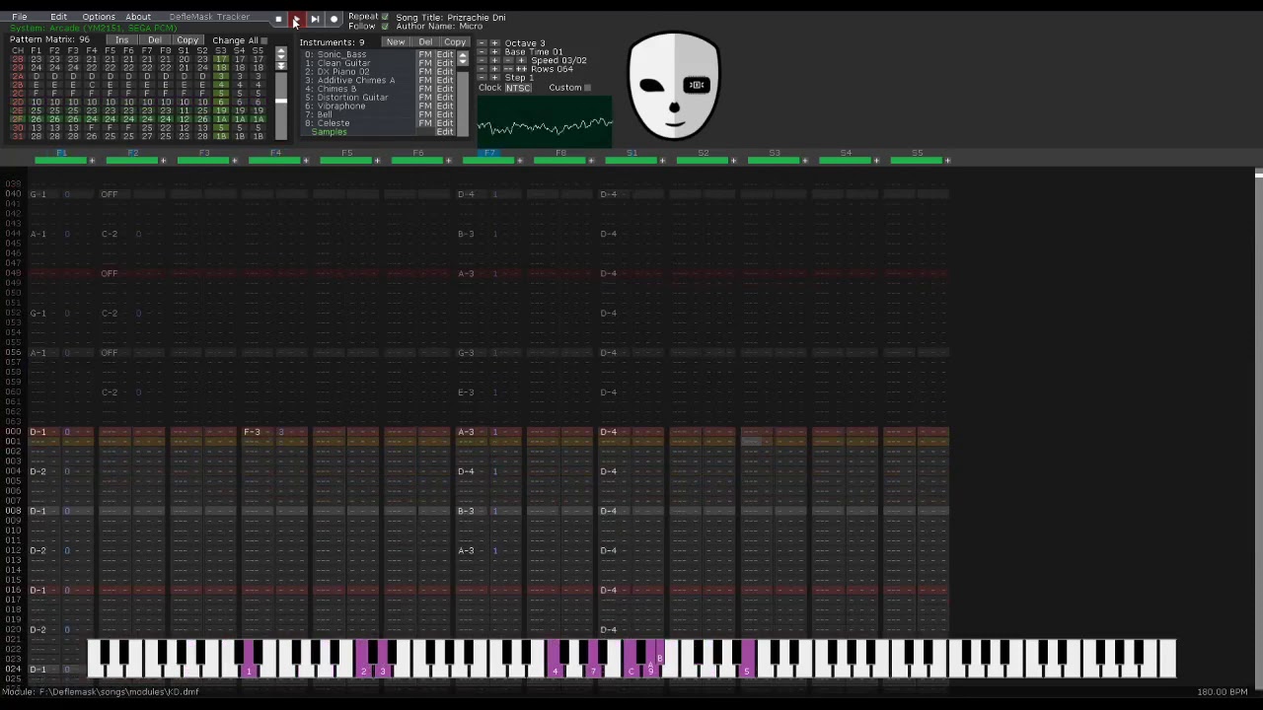The image size is (1263, 710).
Task: Click Copy in the Pattern Matrix
Action: click(187, 40)
